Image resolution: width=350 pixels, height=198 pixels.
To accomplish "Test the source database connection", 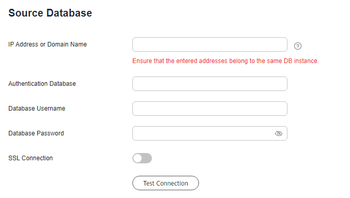I will 165,183.
